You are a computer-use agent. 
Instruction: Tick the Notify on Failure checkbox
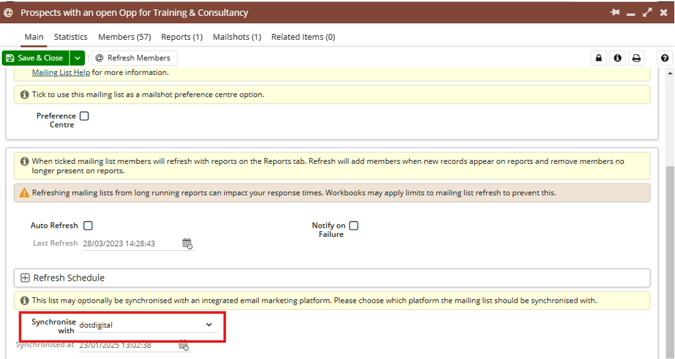point(353,226)
